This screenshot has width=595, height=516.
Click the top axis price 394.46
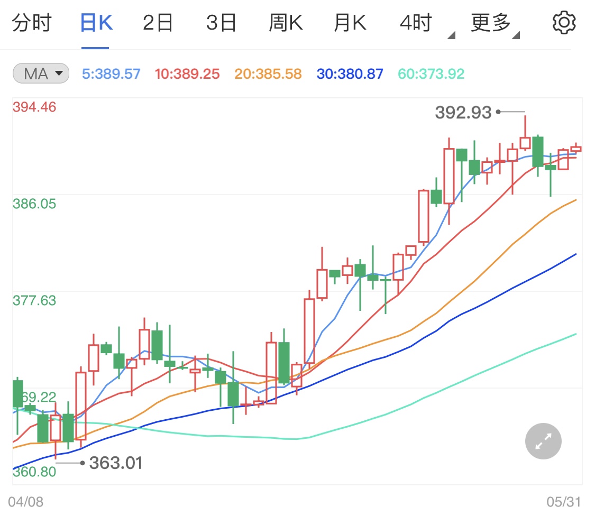click(x=34, y=107)
